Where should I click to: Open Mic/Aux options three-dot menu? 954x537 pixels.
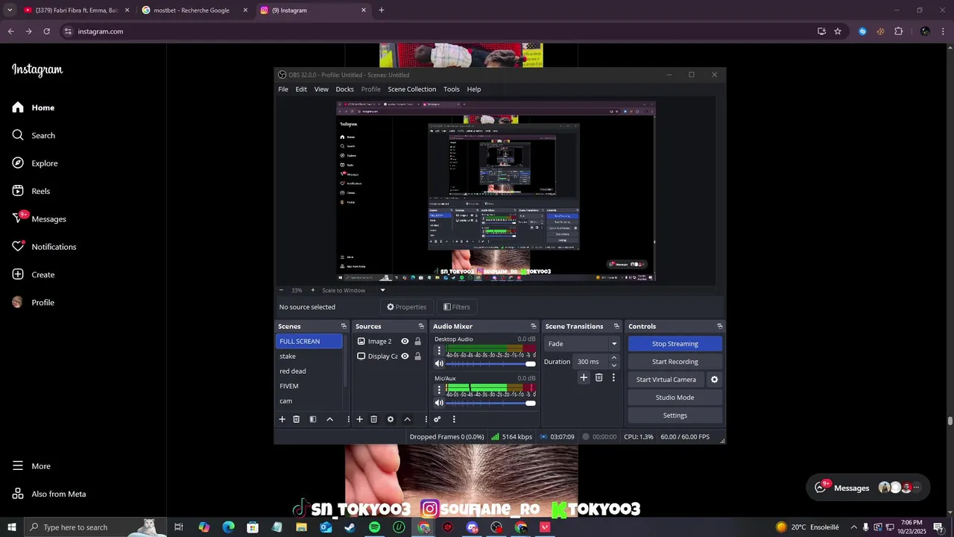(x=438, y=389)
